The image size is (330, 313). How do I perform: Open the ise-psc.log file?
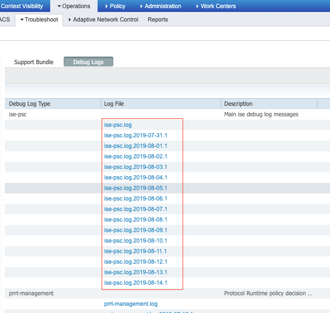(118, 125)
